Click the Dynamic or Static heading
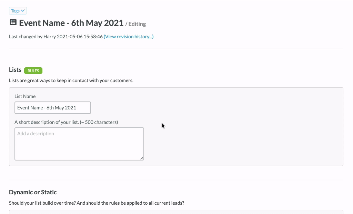This screenshot has height=214, width=353. [33, 192]
